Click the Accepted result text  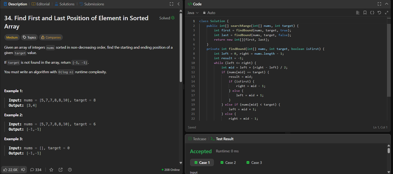tap(201, 151)
